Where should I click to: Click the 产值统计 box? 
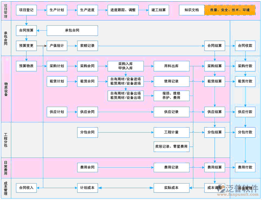pos(57,46)
